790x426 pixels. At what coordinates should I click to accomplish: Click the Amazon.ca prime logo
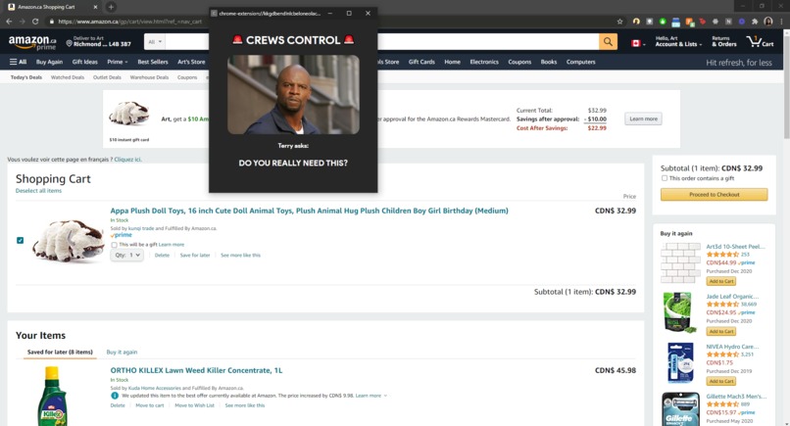click(32, 43)
